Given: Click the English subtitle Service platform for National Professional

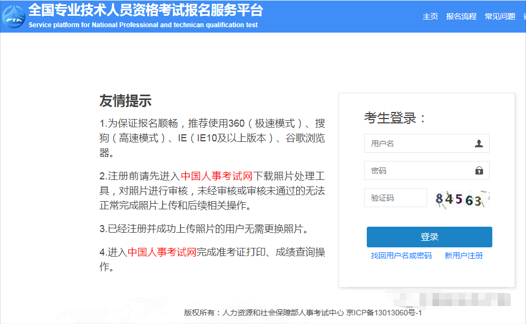Looking at the screenshot, I should (143, 25).
